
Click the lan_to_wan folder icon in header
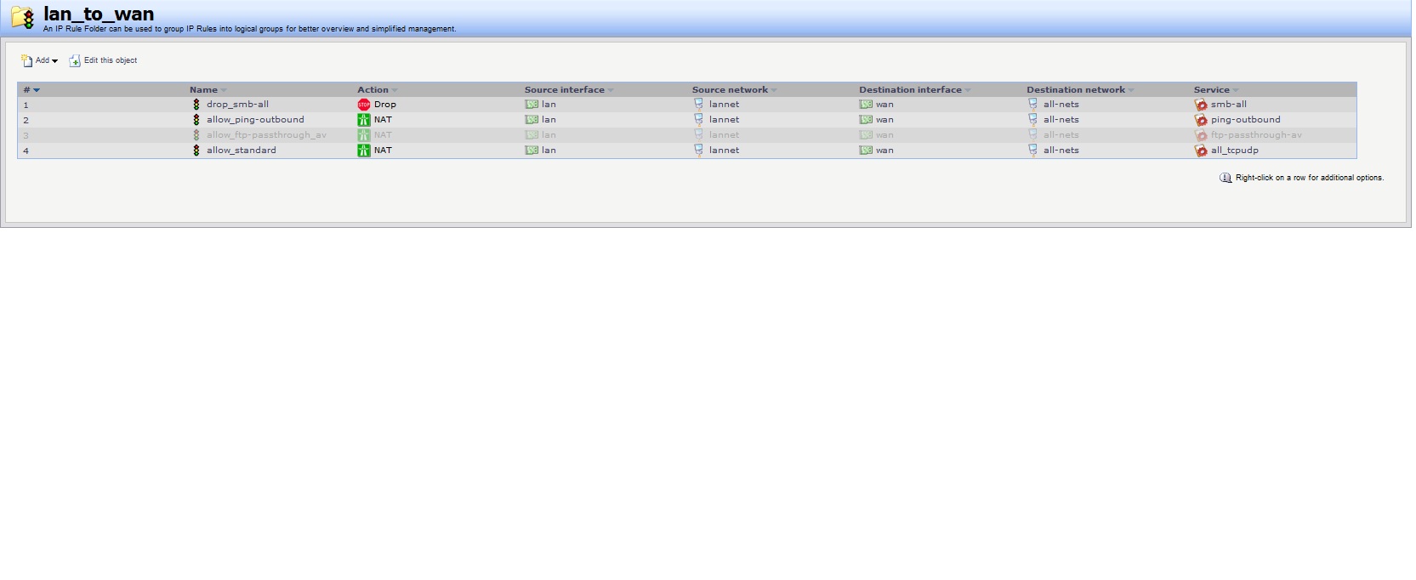pyautogui.click(x=23, y=17)
